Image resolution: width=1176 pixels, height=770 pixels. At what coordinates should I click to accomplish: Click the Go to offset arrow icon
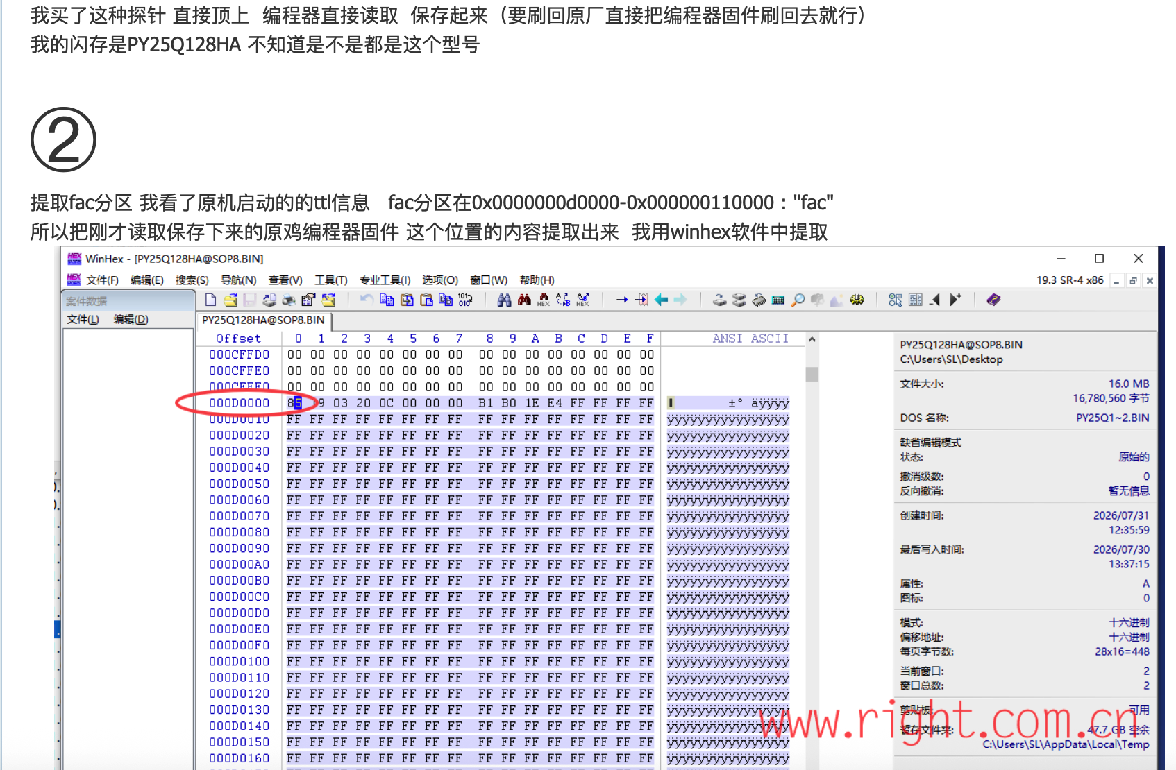pos(622,300)
